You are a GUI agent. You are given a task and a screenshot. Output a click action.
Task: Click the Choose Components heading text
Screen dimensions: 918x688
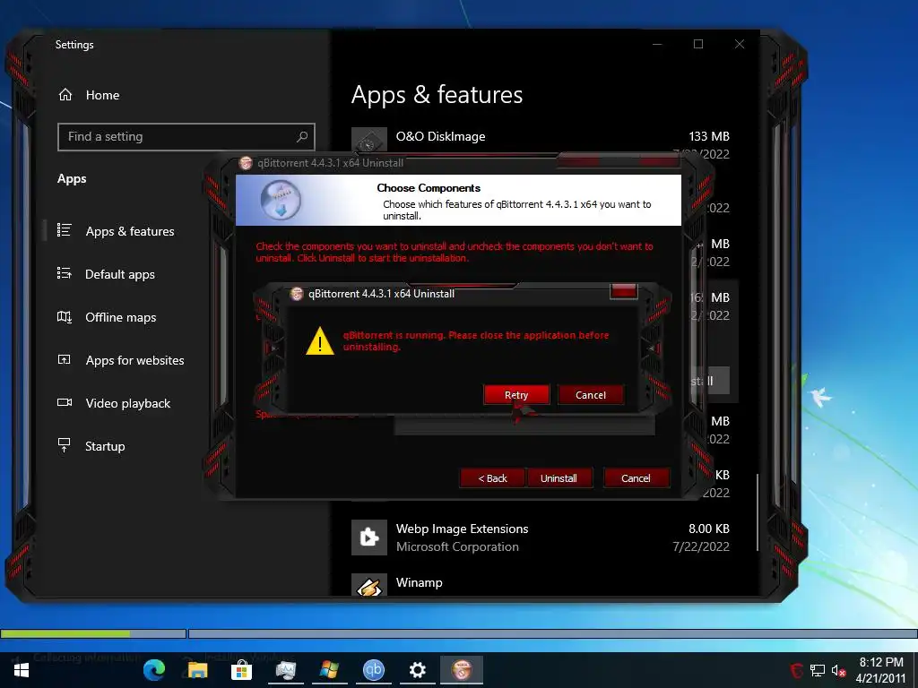(x=429, y=188)
